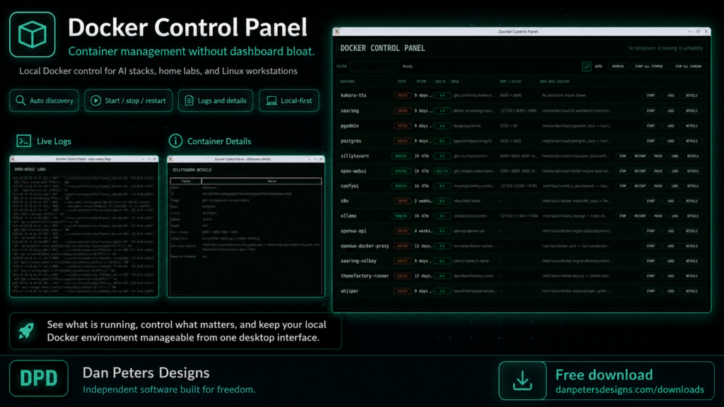Start the kokoro-tts container
Screen dimensions: 724x407
click(x=650, y=95)
